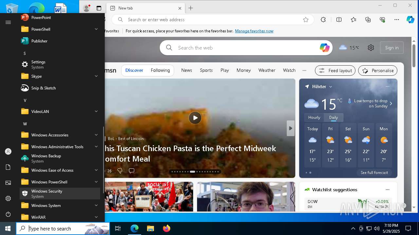Open Settings app in Start menu list

pos(60,64)
